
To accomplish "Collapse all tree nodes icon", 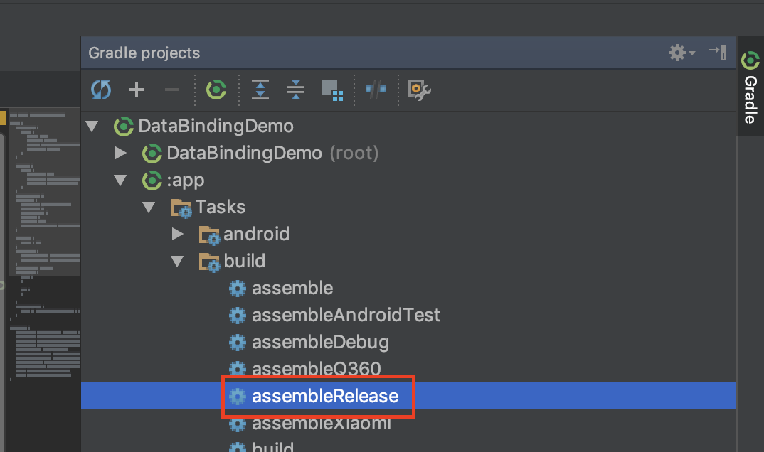I will [x=296, y=90].
